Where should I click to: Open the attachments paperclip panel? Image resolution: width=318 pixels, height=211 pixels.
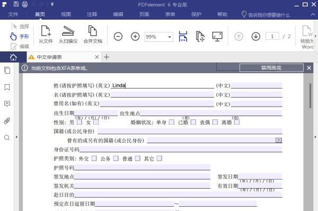7,121
